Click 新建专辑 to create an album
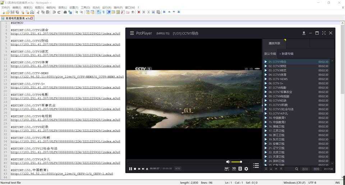This screenshot has width=345, height=185. 286,54
